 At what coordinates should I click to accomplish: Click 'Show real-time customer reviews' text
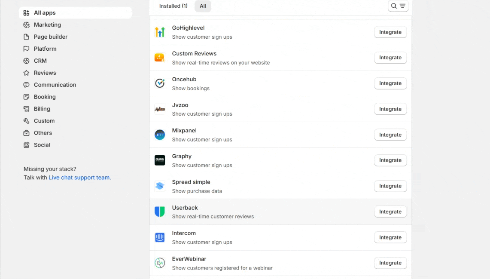pos(213,216)
